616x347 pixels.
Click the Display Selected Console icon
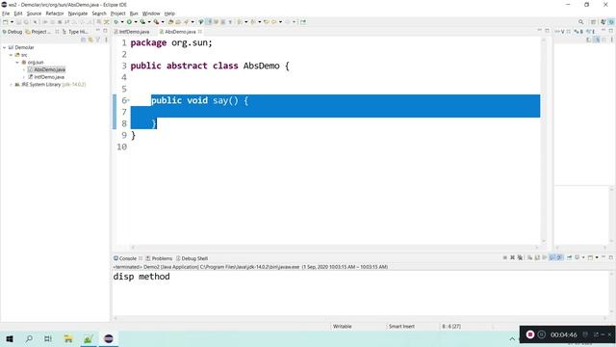coord(577,257)
